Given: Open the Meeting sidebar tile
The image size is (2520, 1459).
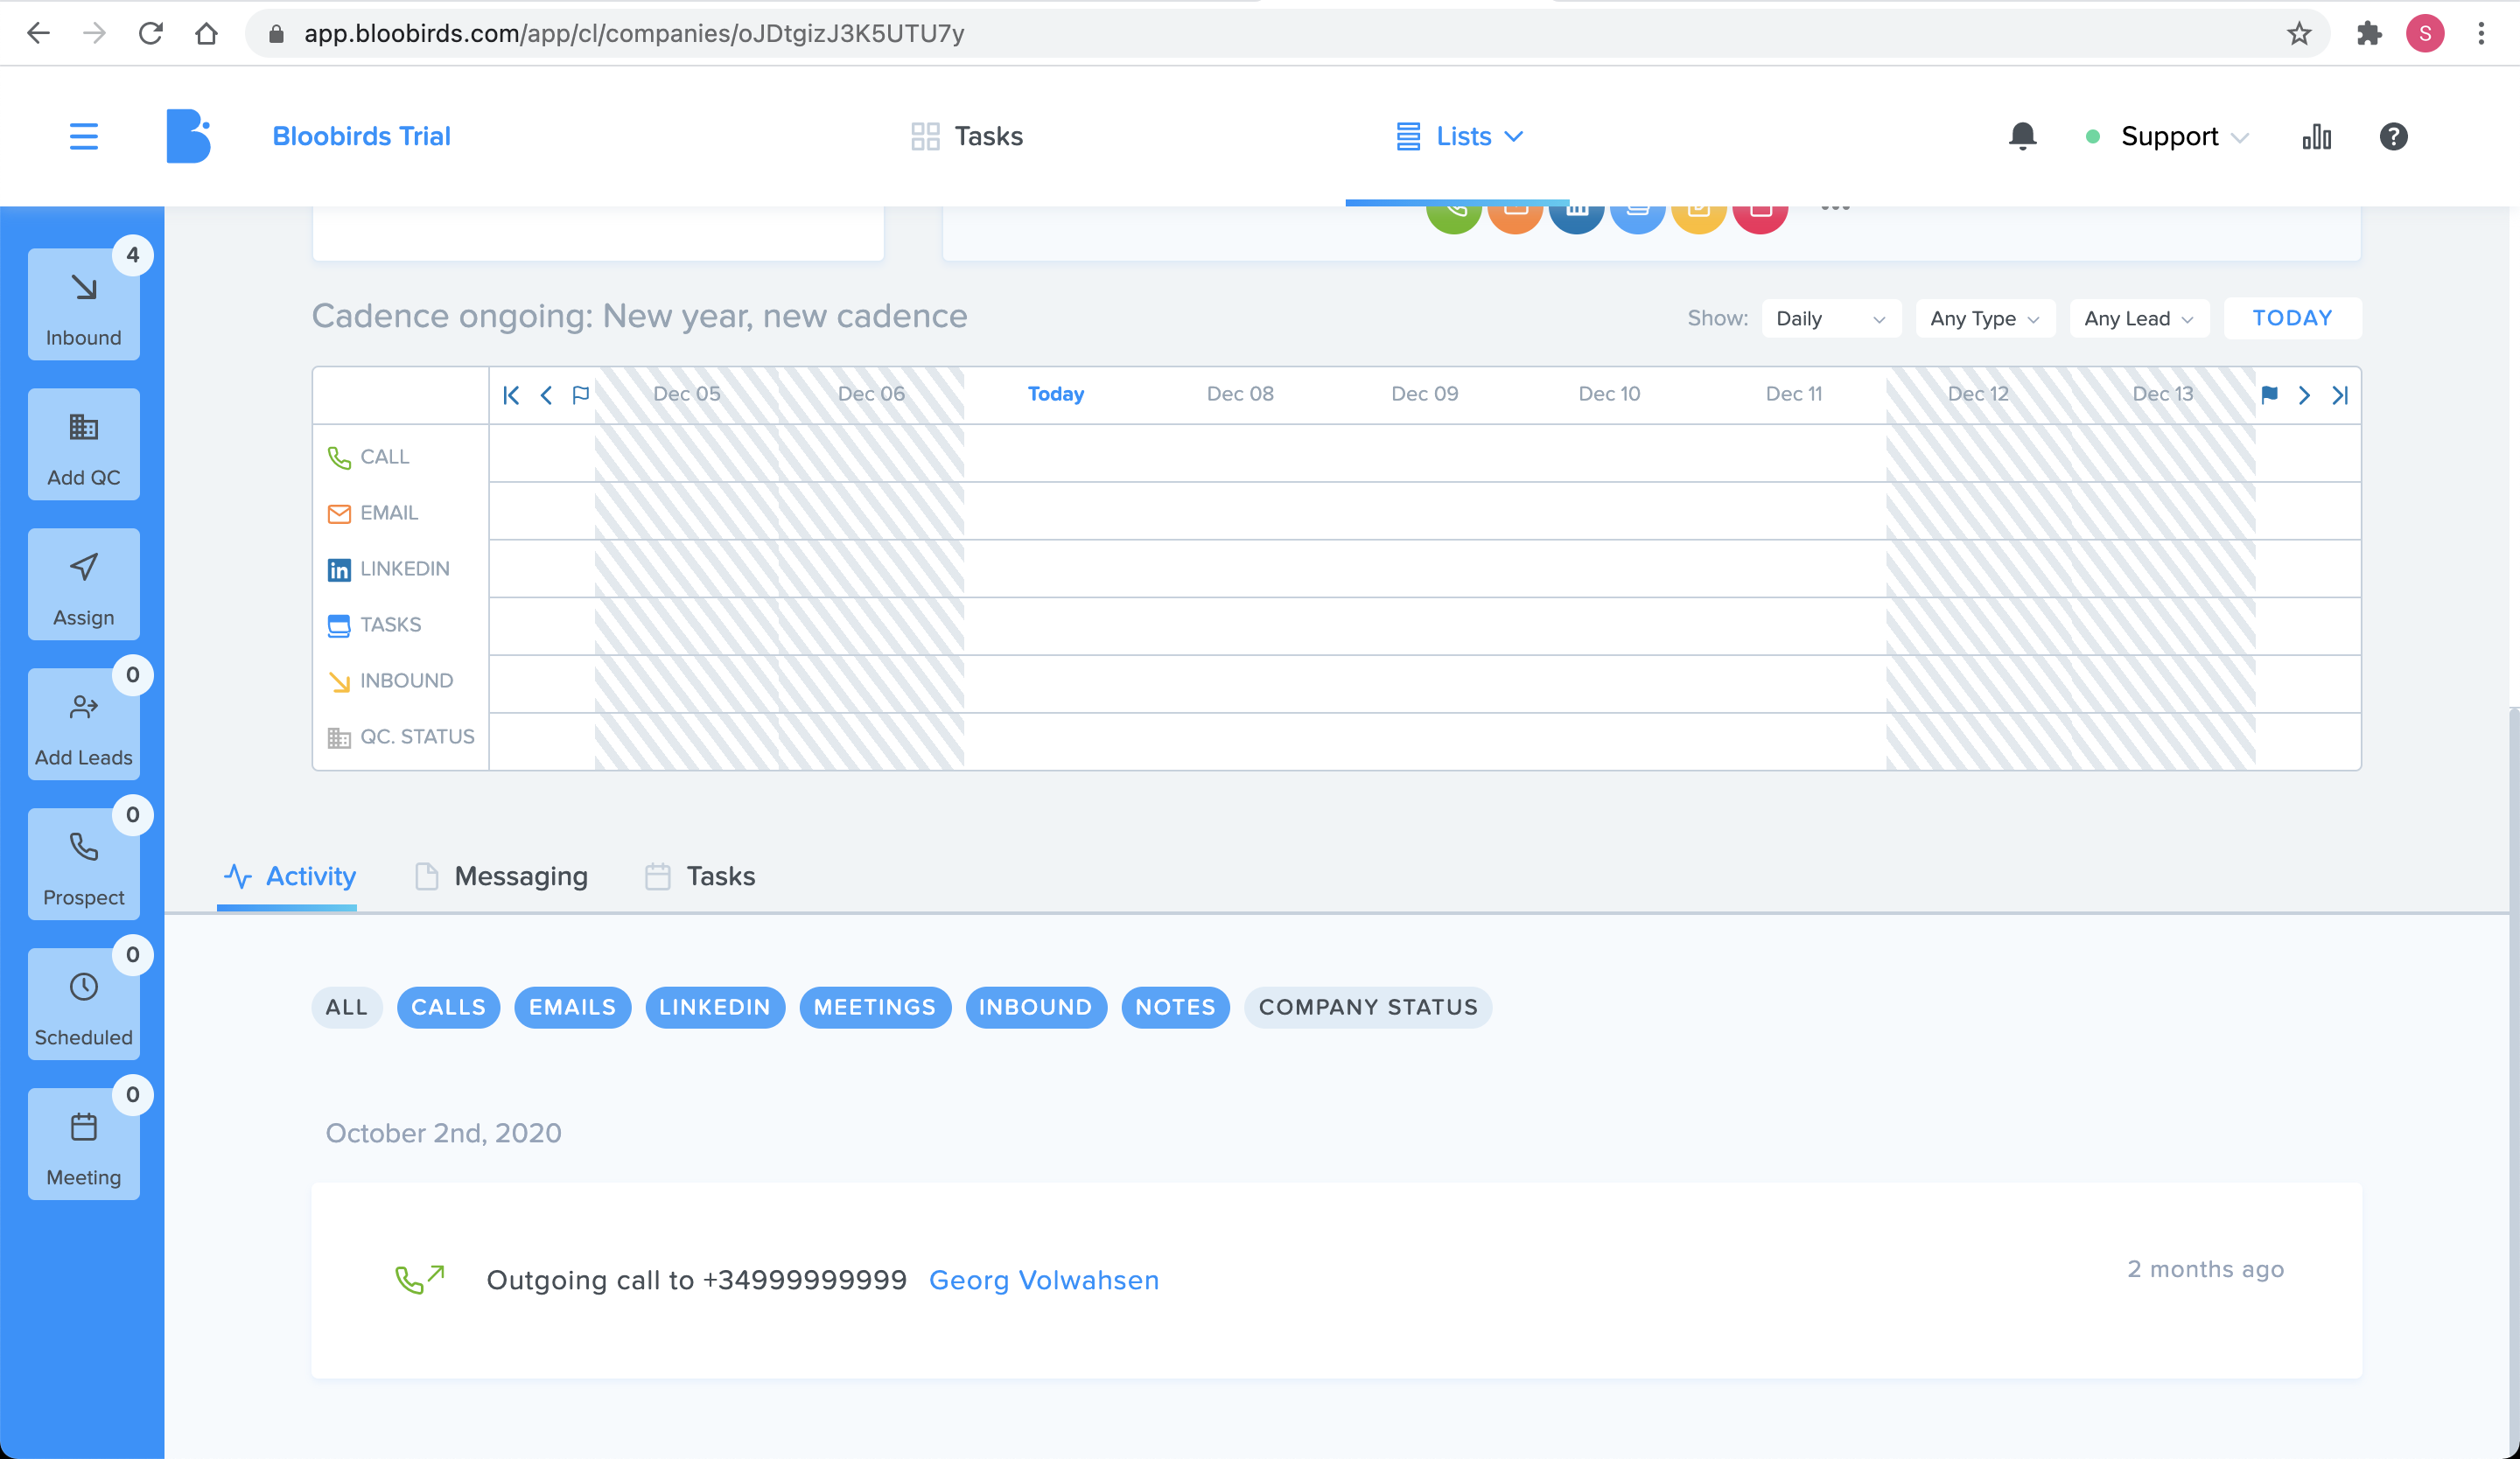Looking at the screenshot, I should pos(84,1143).
